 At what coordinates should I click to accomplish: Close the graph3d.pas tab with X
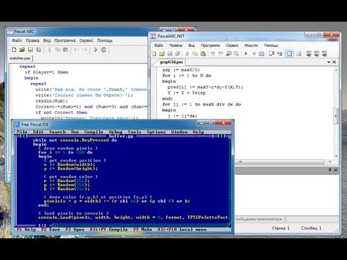[x=335, y=62]
